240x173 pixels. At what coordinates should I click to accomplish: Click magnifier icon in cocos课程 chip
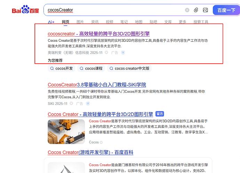click(x=82, y=68)
